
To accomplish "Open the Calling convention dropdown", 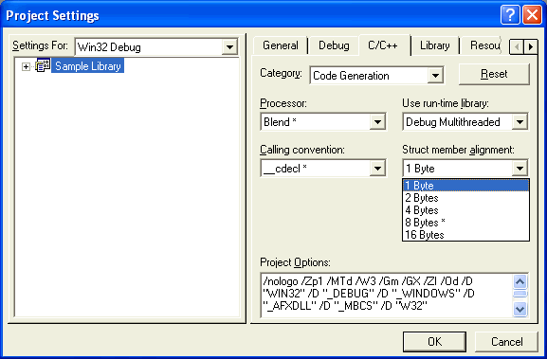I will tap(377, 169).
